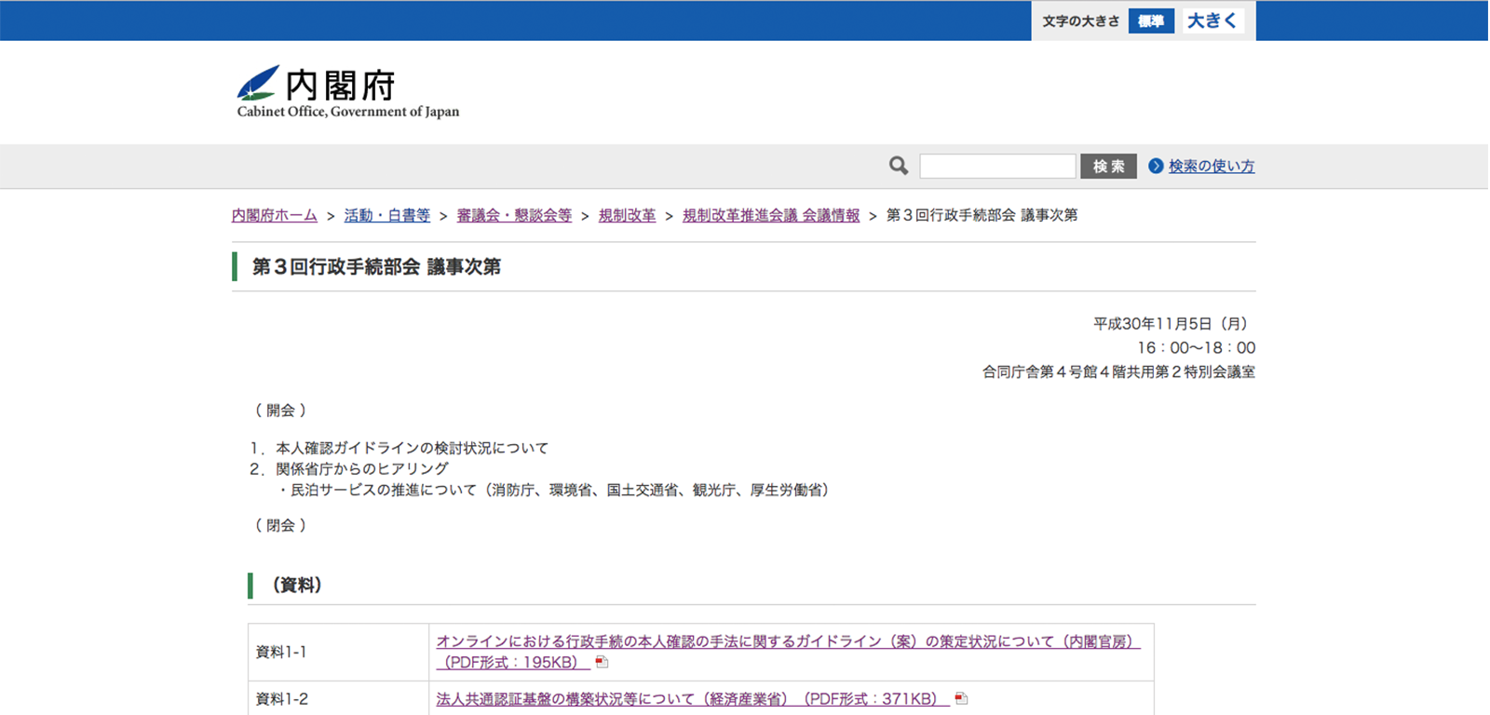Click the 文字の大きさ label
The width and height of the screenshot is (1490, 715).
click(1080, 20)
